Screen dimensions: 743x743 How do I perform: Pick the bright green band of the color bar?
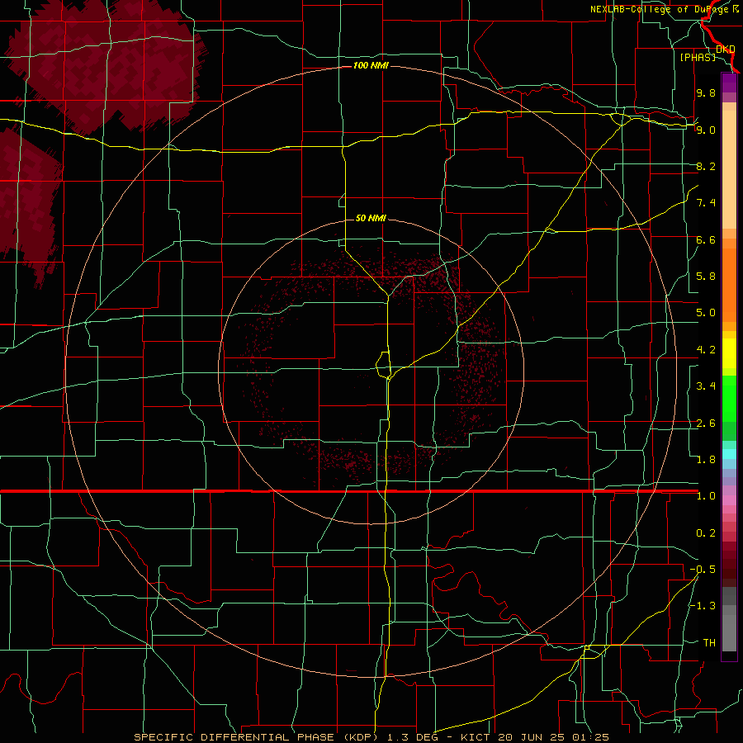click(729, 398)
